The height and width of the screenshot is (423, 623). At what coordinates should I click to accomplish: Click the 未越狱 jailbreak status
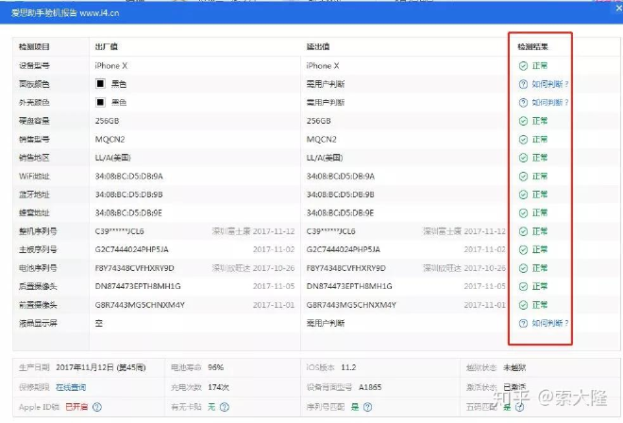(x=514, y=367)
